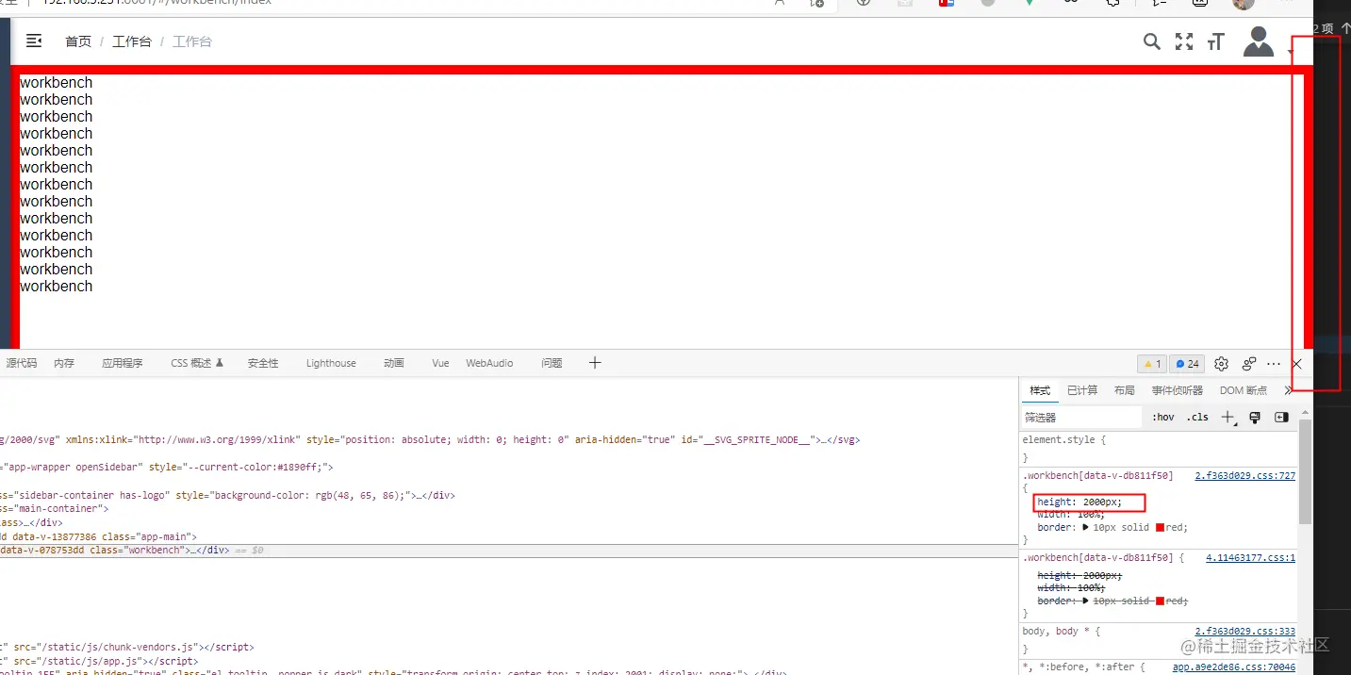Image resolution: width=1351 pixels, height=675 pixels.
Task: Add a DevTools tab with plus icon
Action: (595, 363)
